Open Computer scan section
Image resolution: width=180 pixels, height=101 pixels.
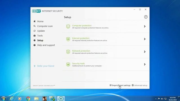(x=45, y=26)
